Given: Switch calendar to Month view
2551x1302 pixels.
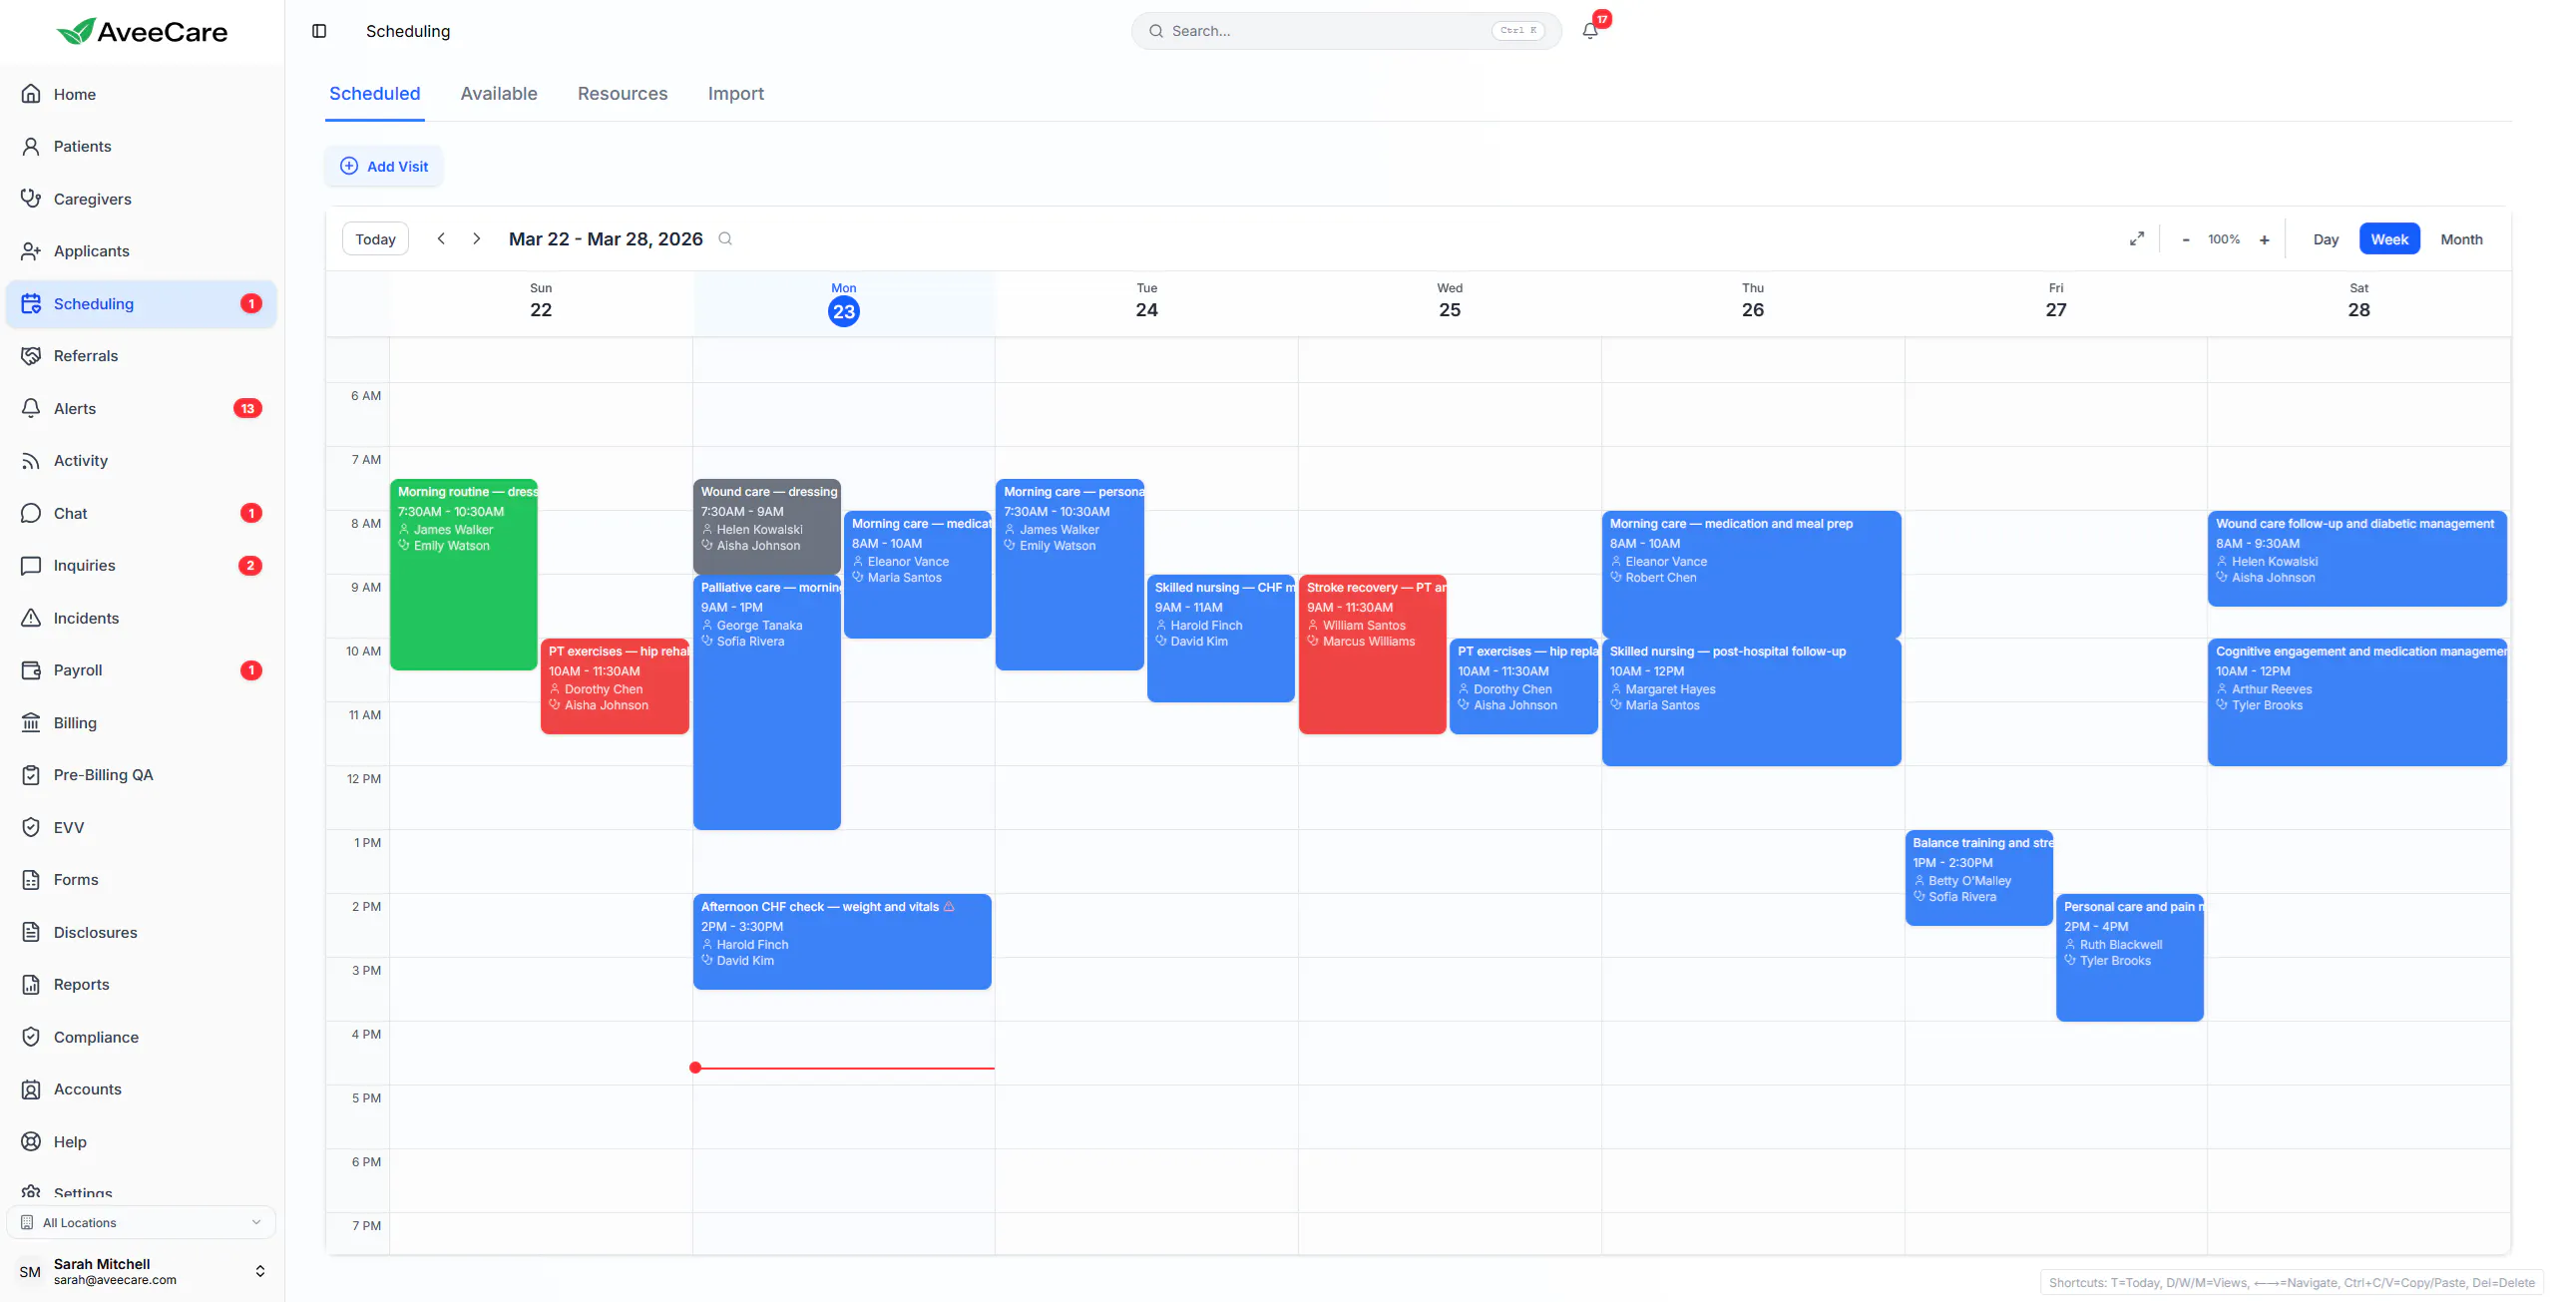Looking at the screenshot, I should point(2461,239).
